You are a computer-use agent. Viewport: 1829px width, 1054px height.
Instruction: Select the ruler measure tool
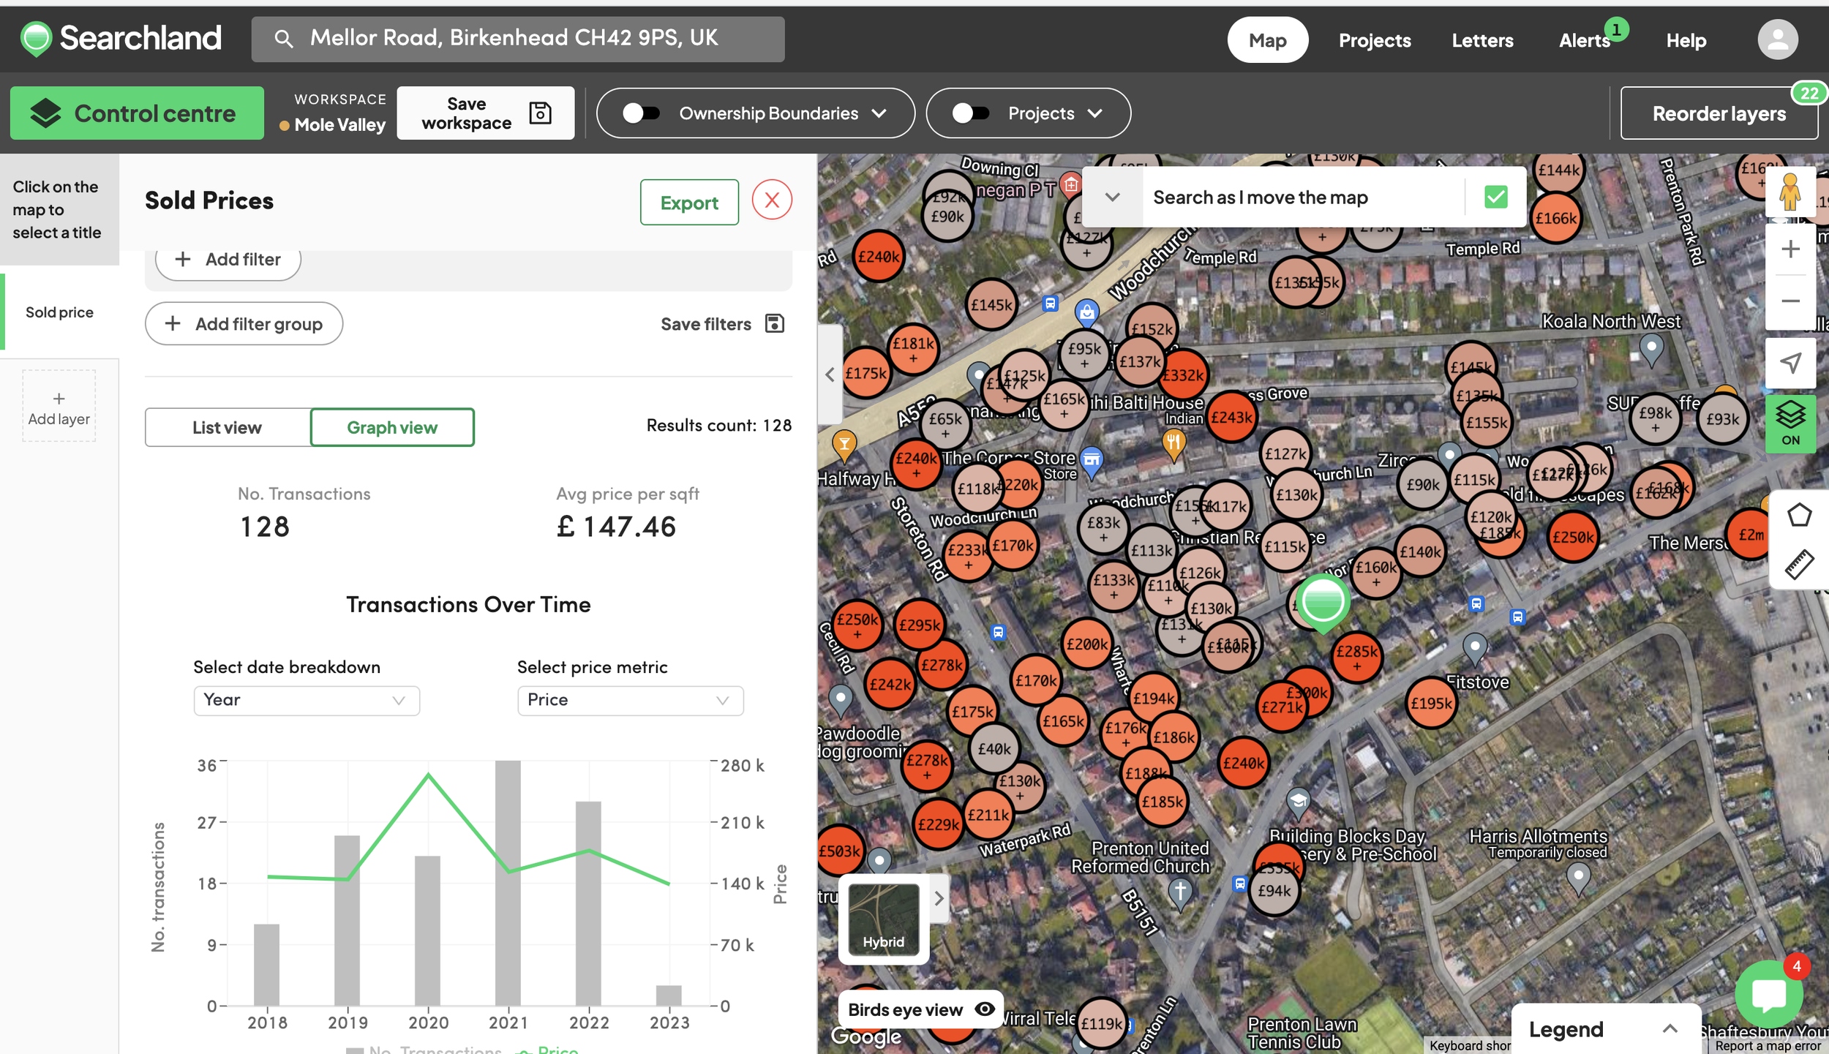pyautogui.click(x=1798, y=564)
